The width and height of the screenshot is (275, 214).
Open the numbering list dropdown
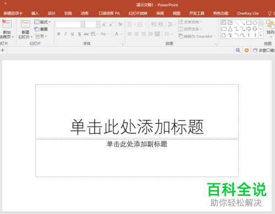(146, 24)
